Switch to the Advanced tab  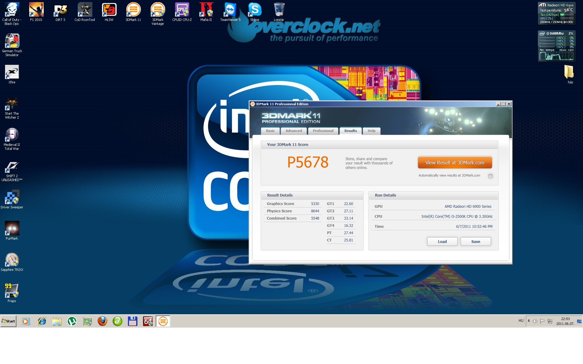[294, 131]
